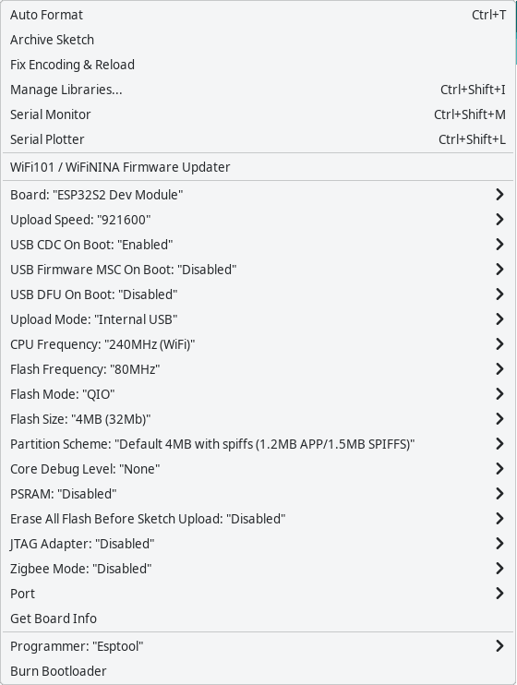
Task: Open USB CDC On Boot options
Action: click(258, 245)
